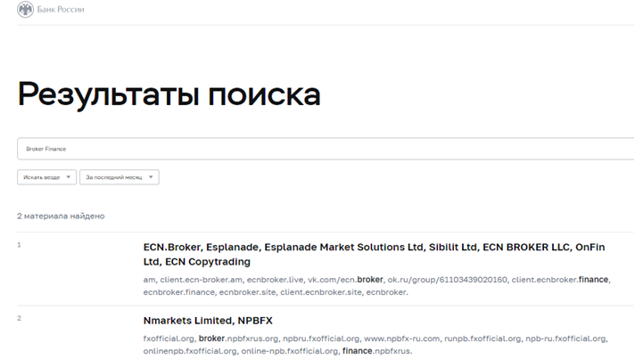Open the Искать везде dropdown
635x359 pixels.
tap(47, 177)
